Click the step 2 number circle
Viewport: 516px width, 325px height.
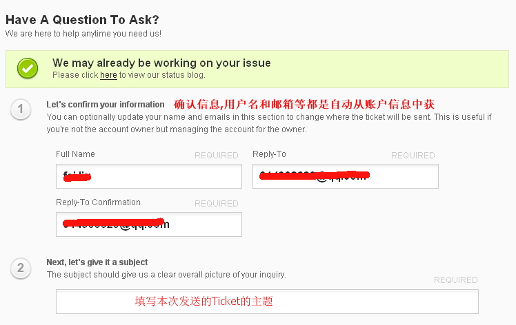(x=21, y=268)
